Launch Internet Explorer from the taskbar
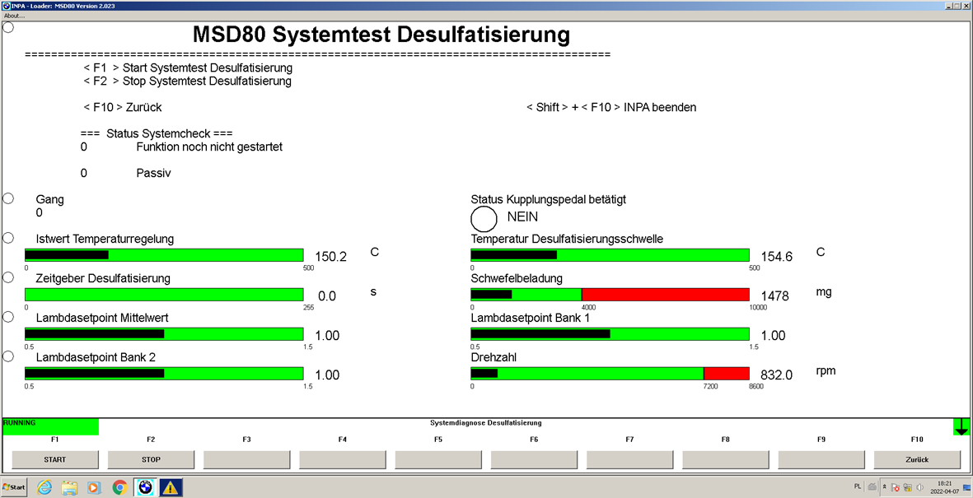The width and height of the screenshot is (973, 498). 44,487
